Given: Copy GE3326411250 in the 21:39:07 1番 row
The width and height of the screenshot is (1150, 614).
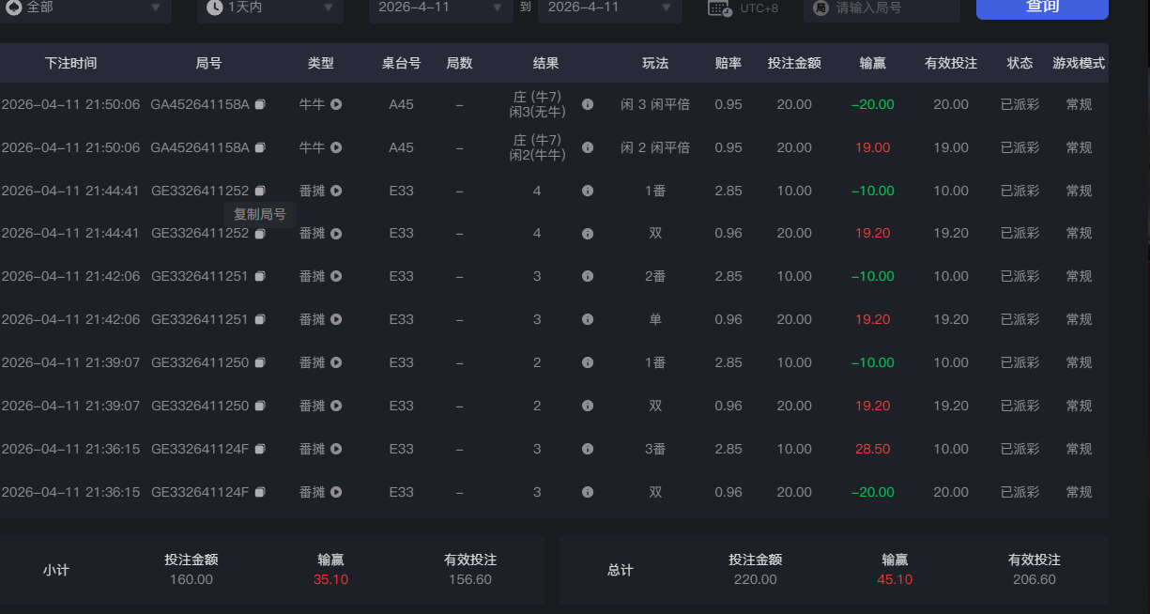Looking at the screenshot, I should pyautogui.click(x=260, y=362).
